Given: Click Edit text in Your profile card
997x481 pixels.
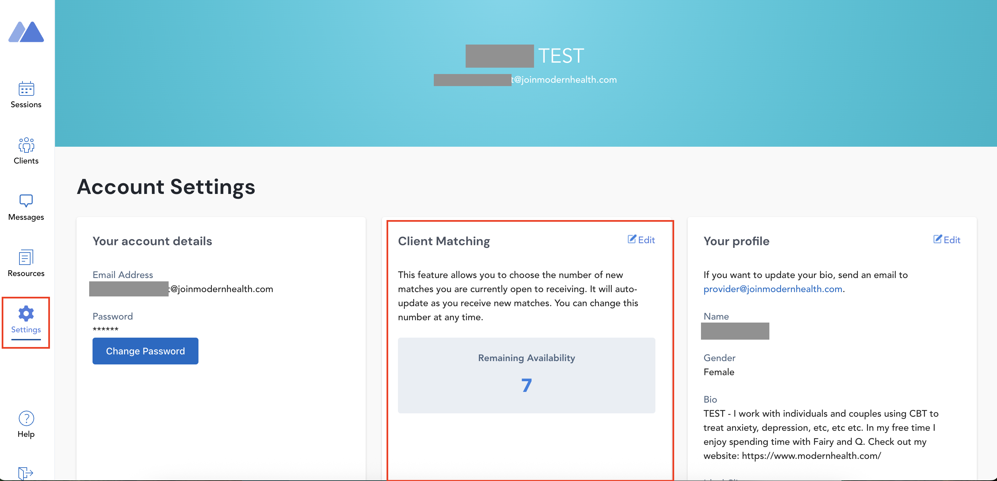Looking at the screenshot, I should [x=952, y=240].
